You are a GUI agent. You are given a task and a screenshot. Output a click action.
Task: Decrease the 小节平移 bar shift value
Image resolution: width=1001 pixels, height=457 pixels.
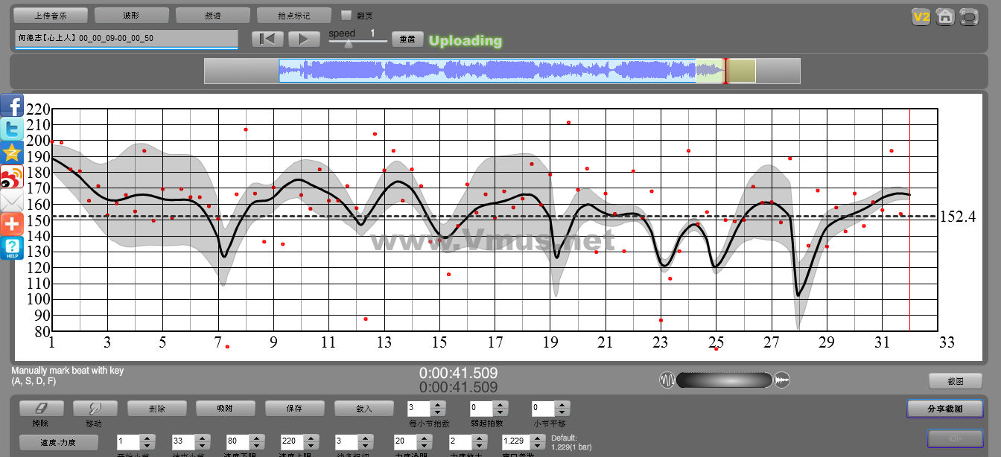(x=563, y=412)
